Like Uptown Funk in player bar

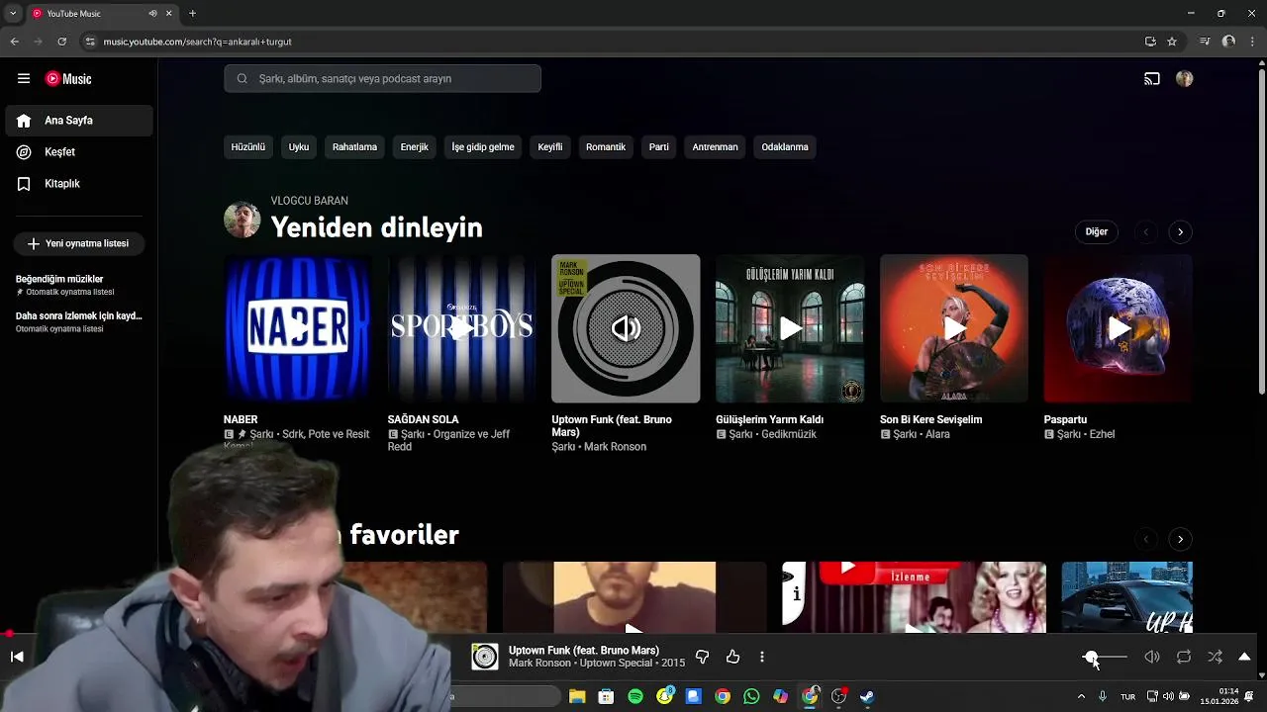point(733,657)
